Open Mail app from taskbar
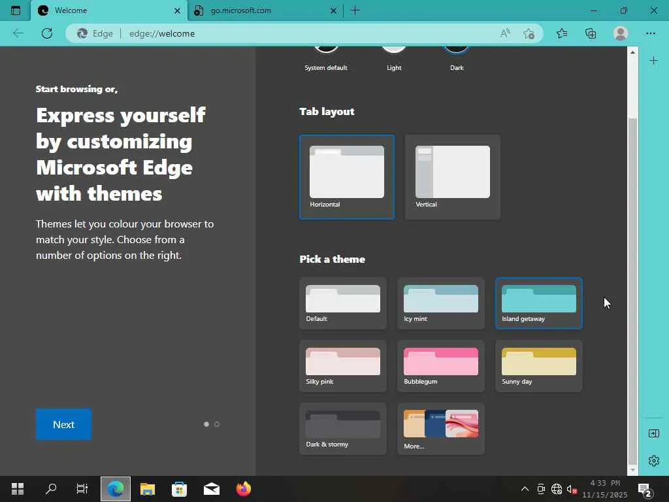This screenshot has width=669, height=502. 212,489
